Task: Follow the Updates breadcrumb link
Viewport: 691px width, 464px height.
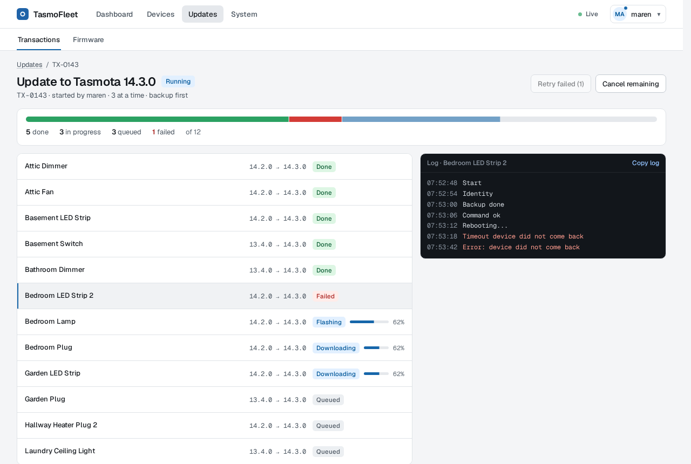Action: pos(30,65)
